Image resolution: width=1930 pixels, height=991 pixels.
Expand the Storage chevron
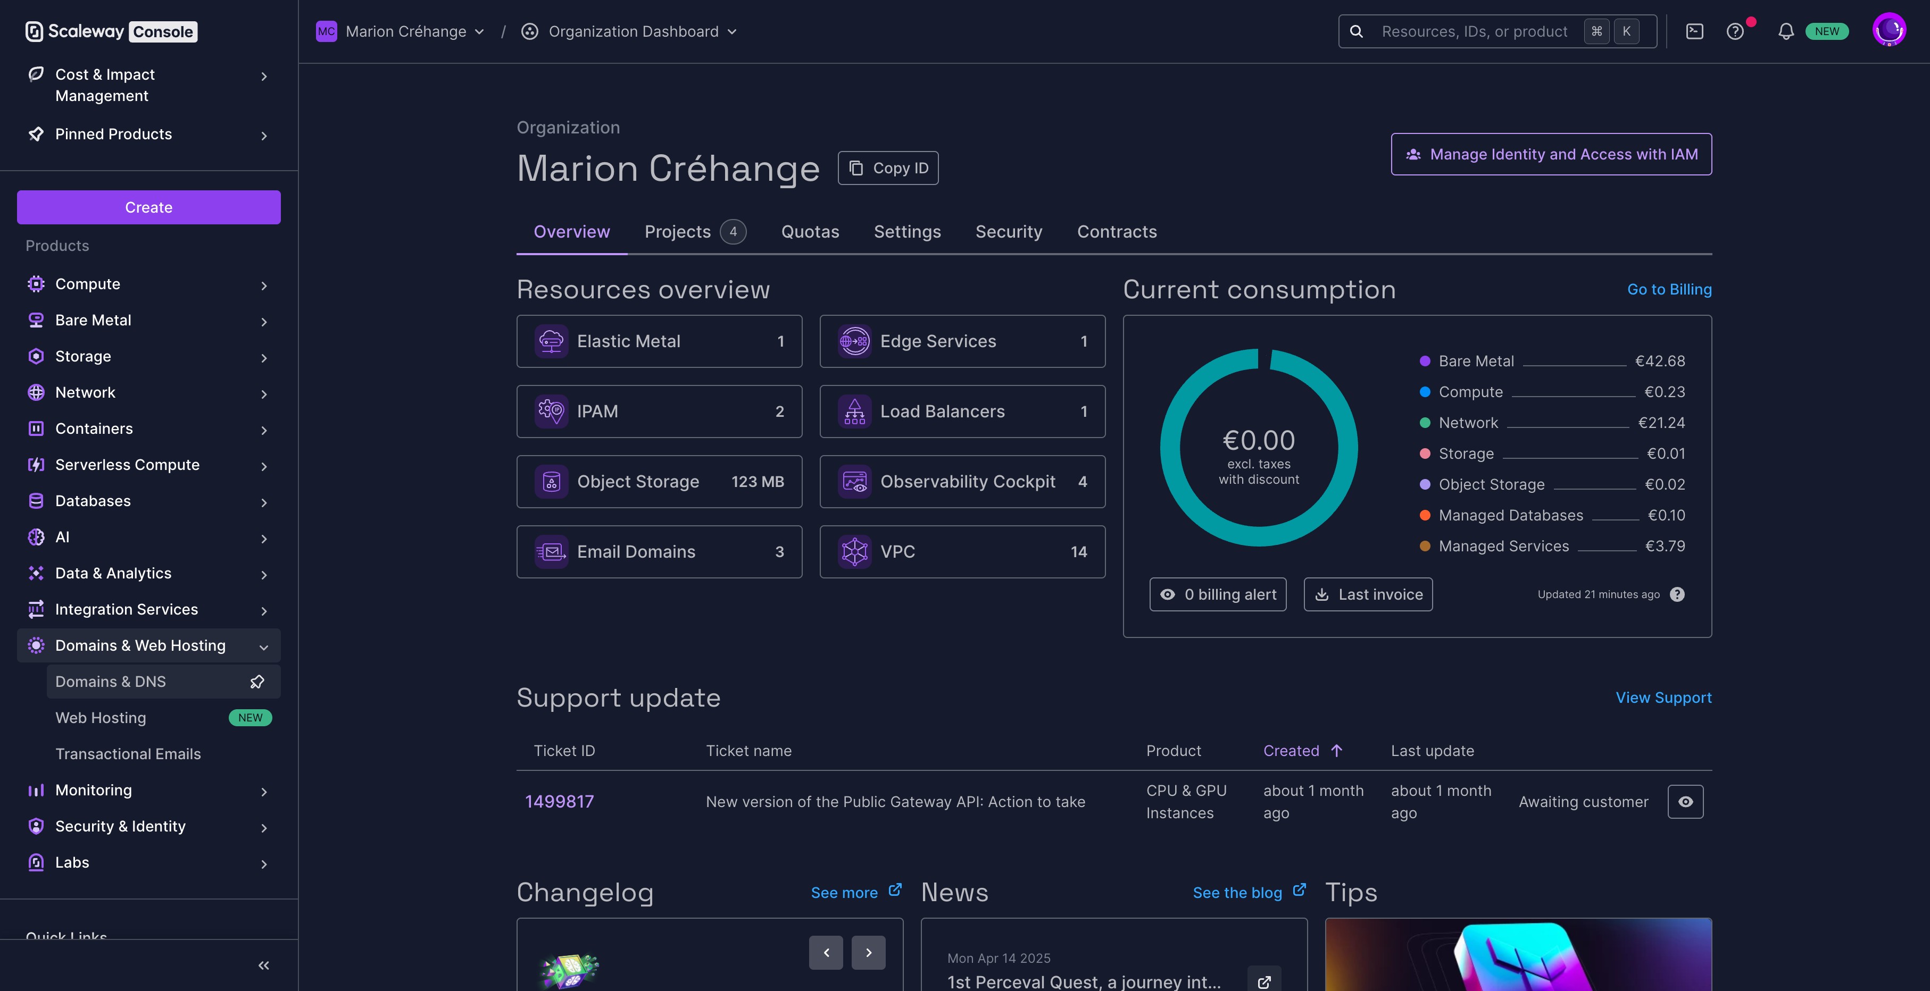click(264, 358)
